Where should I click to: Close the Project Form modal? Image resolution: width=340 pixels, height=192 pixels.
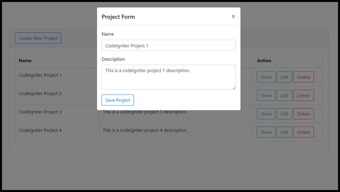(233, 16)
